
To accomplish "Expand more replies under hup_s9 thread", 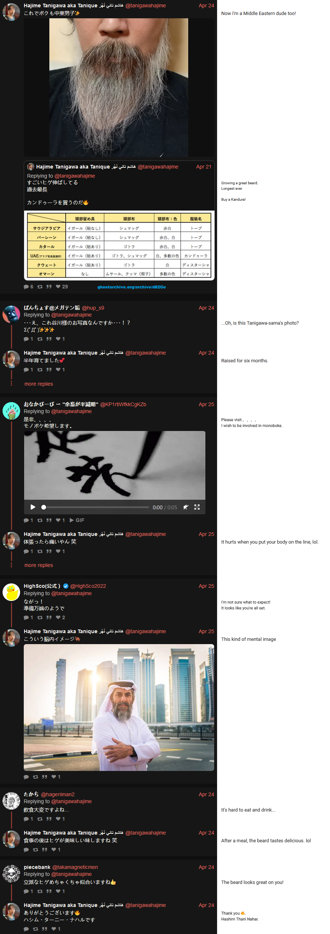I will coord(39,384).
